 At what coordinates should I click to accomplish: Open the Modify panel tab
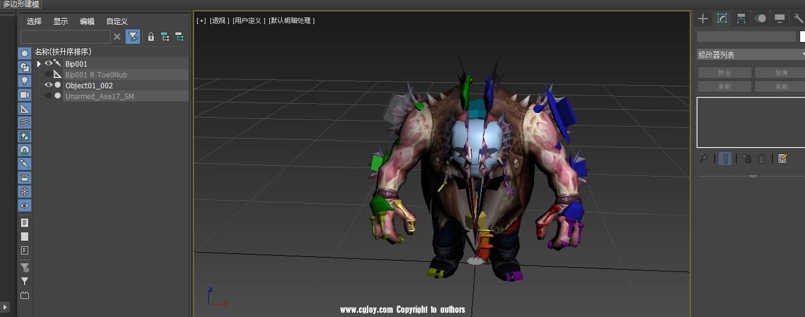(x=722, y=19)
